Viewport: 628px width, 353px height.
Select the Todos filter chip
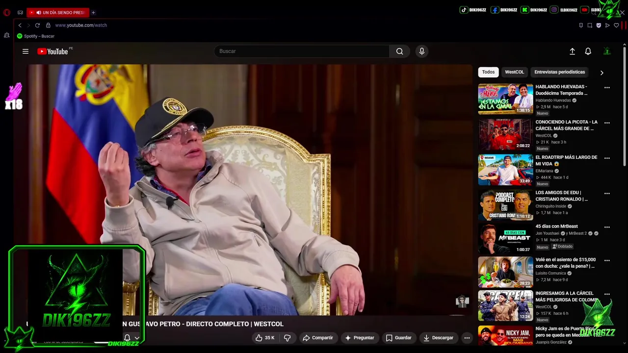click(488, 72)
